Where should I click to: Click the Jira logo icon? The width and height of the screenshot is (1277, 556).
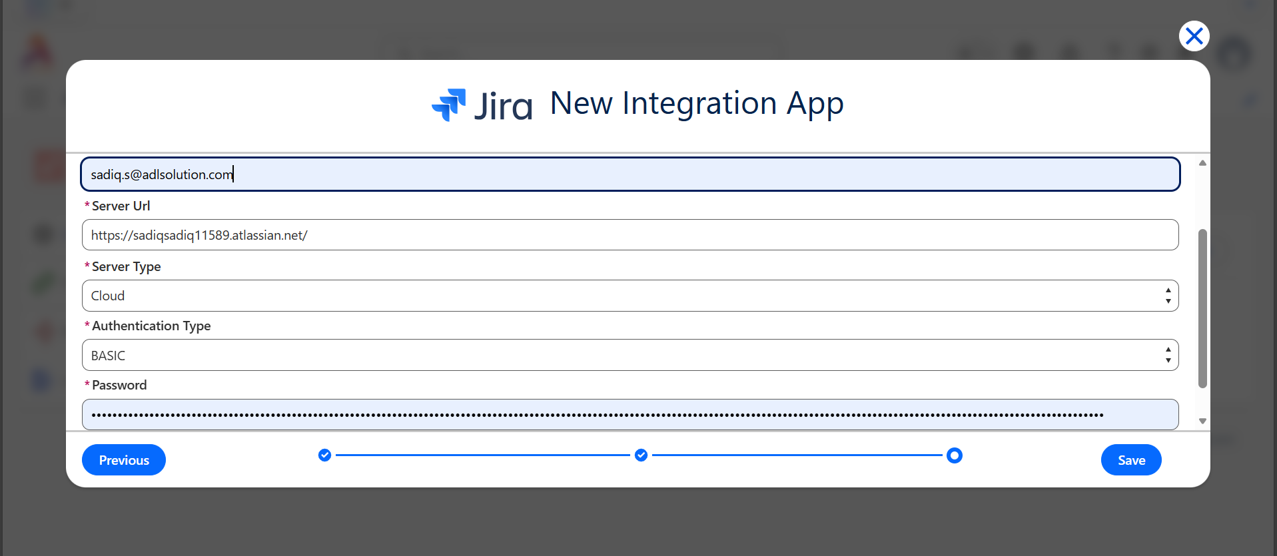click(x=449, y=105)
